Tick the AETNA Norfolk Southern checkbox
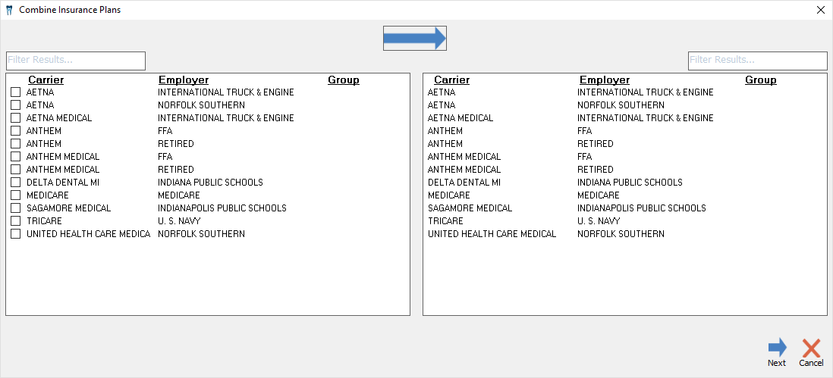This screenshot has width=833, height=378. tap(15, 105)
